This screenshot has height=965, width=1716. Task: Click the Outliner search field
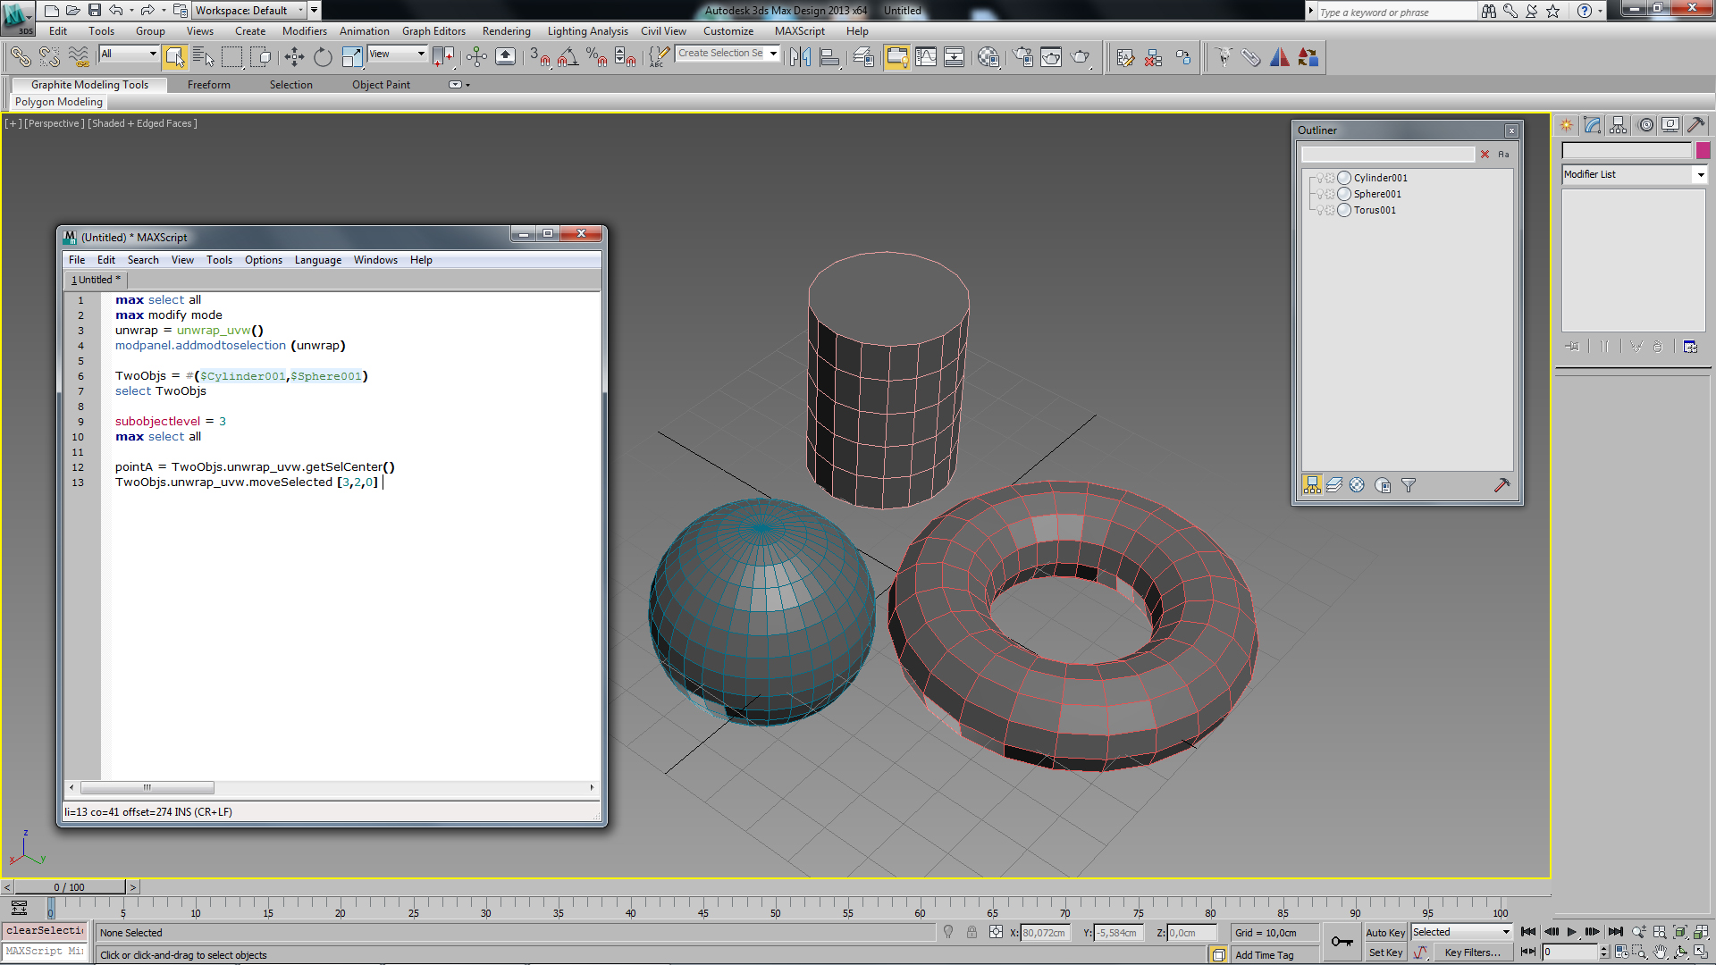tap(1387, 155)
